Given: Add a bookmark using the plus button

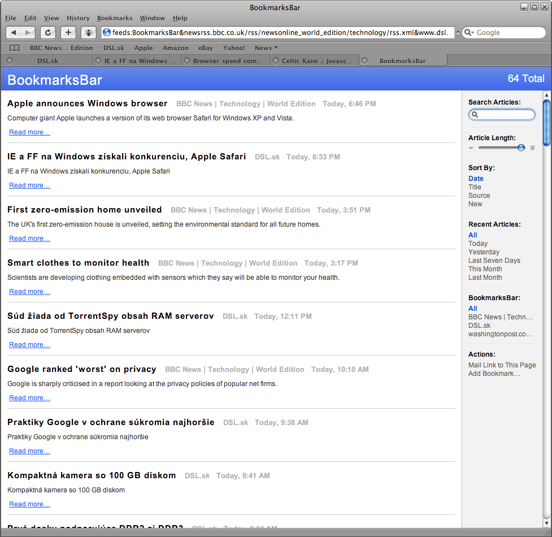Looking at the screenshot, I should pyautogui.click(x=68, y=32).
